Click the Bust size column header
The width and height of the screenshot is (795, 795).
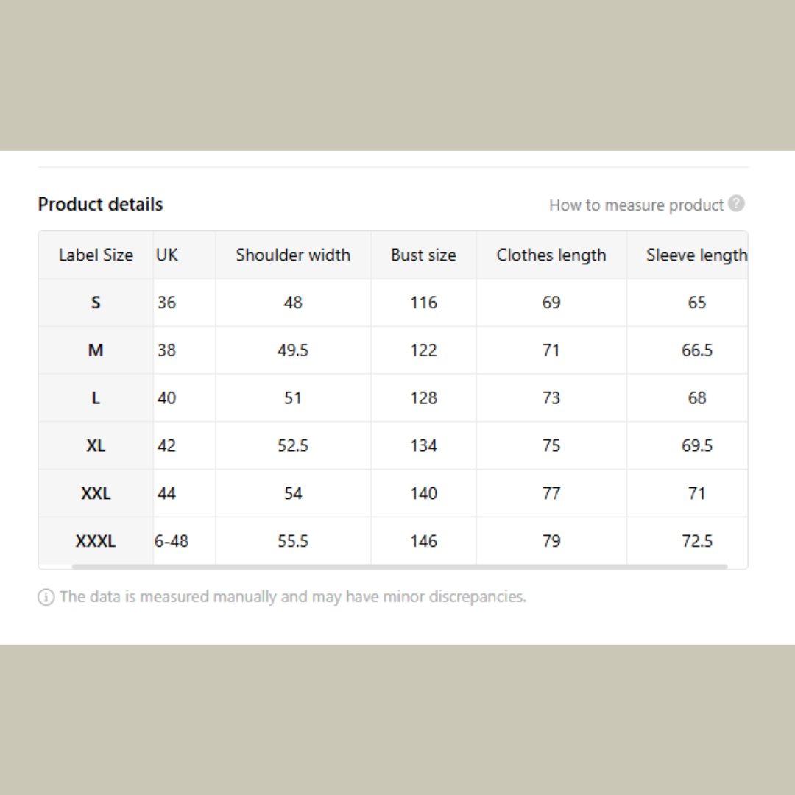pos(423,255)
